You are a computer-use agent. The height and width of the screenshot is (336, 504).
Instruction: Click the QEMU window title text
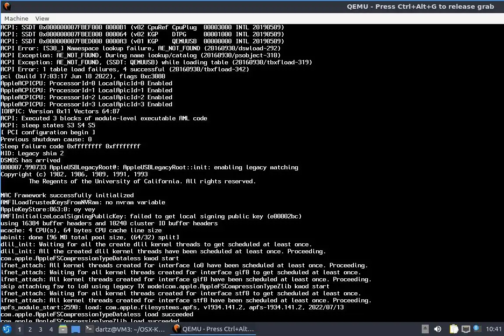pyautogui.click(x=420, y=7)
